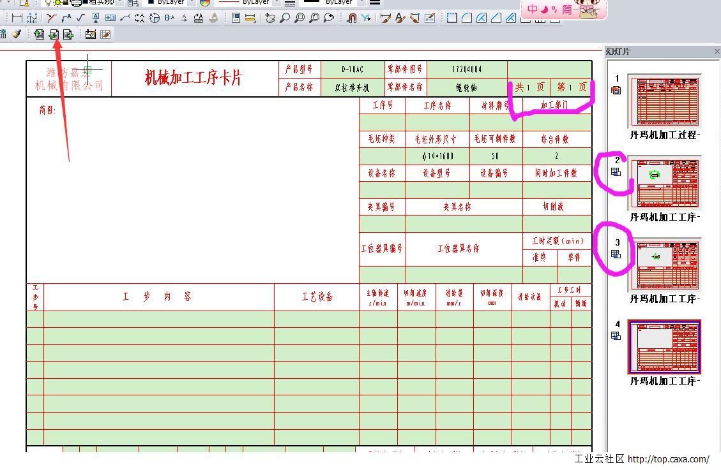Screen dimensions: 721x470
Task: Toggle the IME punctuation mode button
Action: (x=554, y=10)
